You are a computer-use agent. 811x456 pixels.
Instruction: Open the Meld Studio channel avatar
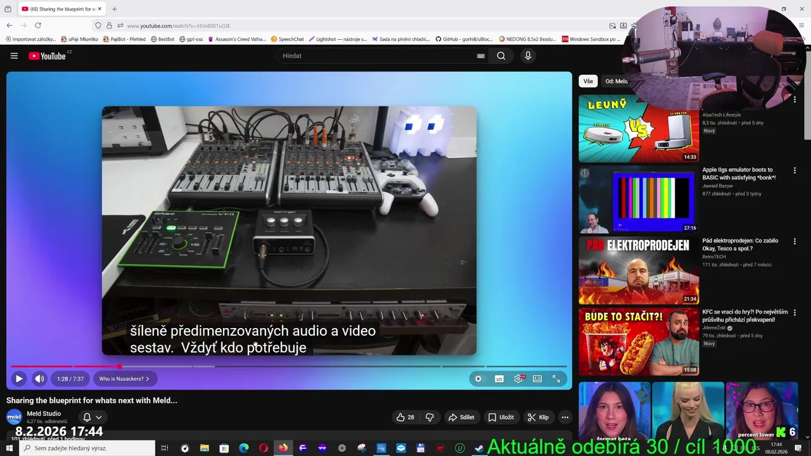14,417
